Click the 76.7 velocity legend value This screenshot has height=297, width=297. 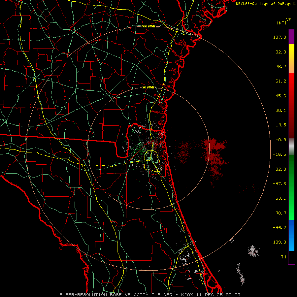281,66
